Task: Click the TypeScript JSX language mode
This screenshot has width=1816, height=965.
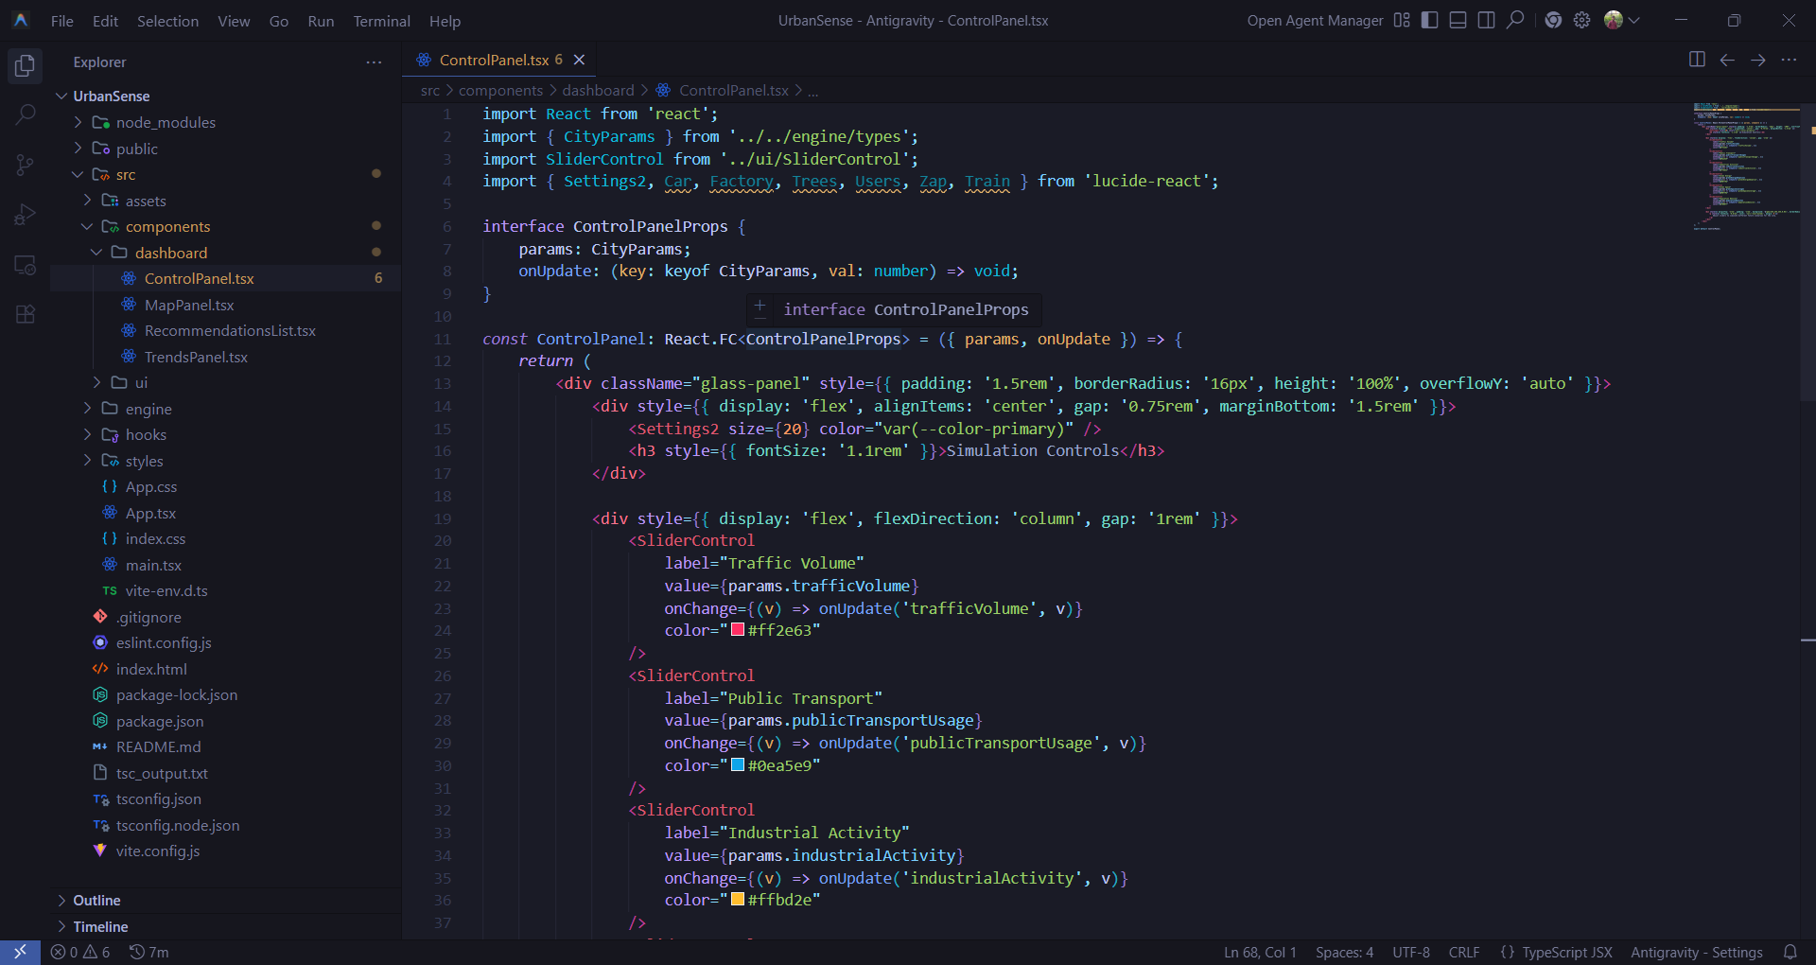Action: (x=1566, y=952)
